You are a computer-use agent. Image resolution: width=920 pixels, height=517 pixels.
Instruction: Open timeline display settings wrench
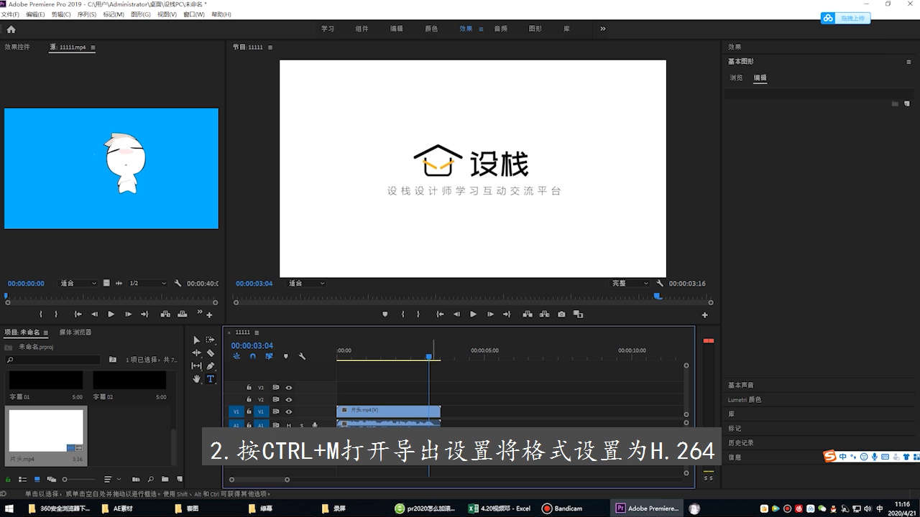pos(303,356)
